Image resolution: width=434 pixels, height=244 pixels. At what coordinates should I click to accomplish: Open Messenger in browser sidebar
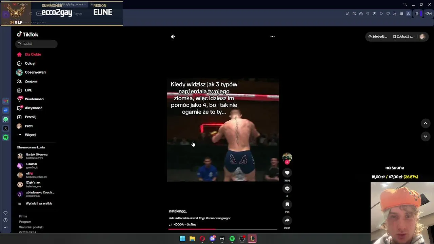(5, 110)
